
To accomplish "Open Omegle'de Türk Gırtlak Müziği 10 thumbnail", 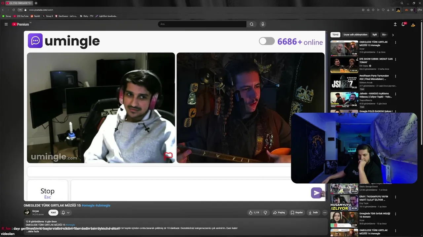I will coord(344,219).
